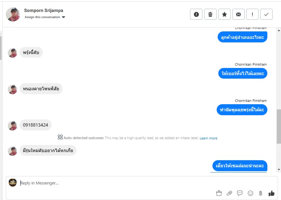Attach a file with the paperclip icon

(x=229, y=193)
